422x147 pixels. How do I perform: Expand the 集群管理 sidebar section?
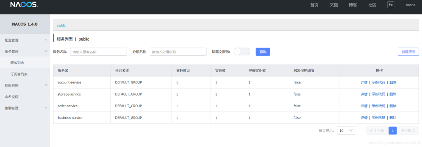25,108
